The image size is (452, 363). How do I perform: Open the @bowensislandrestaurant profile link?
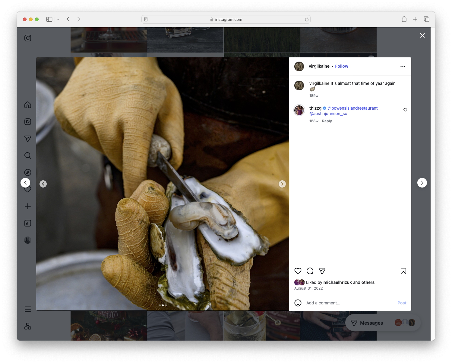pyautogui.click(x=353, y=108)
